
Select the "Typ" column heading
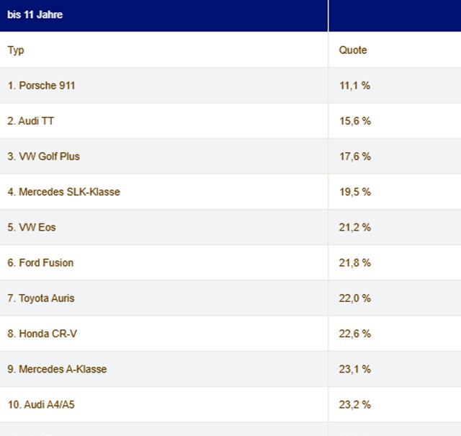coord(16,50)
